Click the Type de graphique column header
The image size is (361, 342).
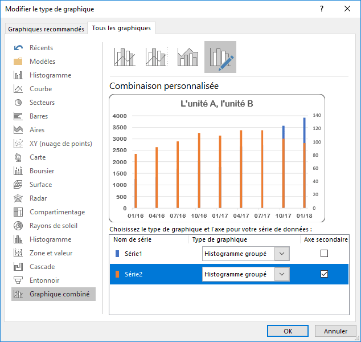(x=219, y=239)
